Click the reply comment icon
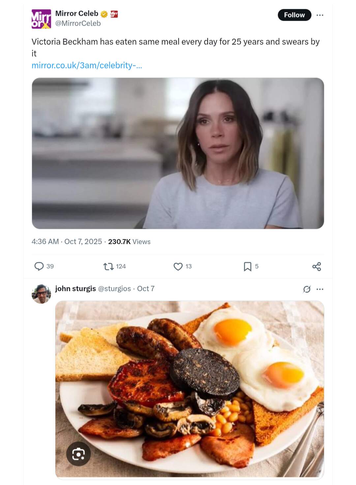The width and height of the screenshot is (356, 485). click(39, 266)
